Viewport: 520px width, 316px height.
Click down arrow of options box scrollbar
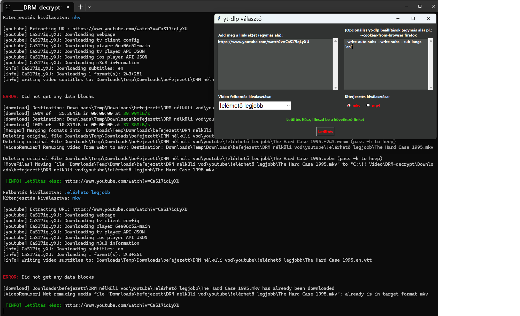[431, 88]
